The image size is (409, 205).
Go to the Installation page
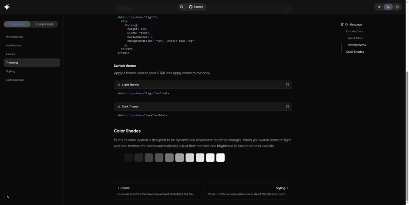(x=13, y=46)
